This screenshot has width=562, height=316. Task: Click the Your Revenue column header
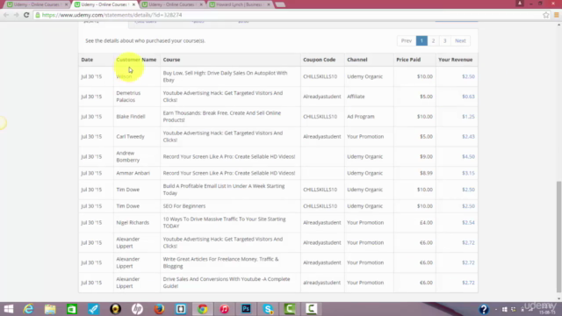455,60
